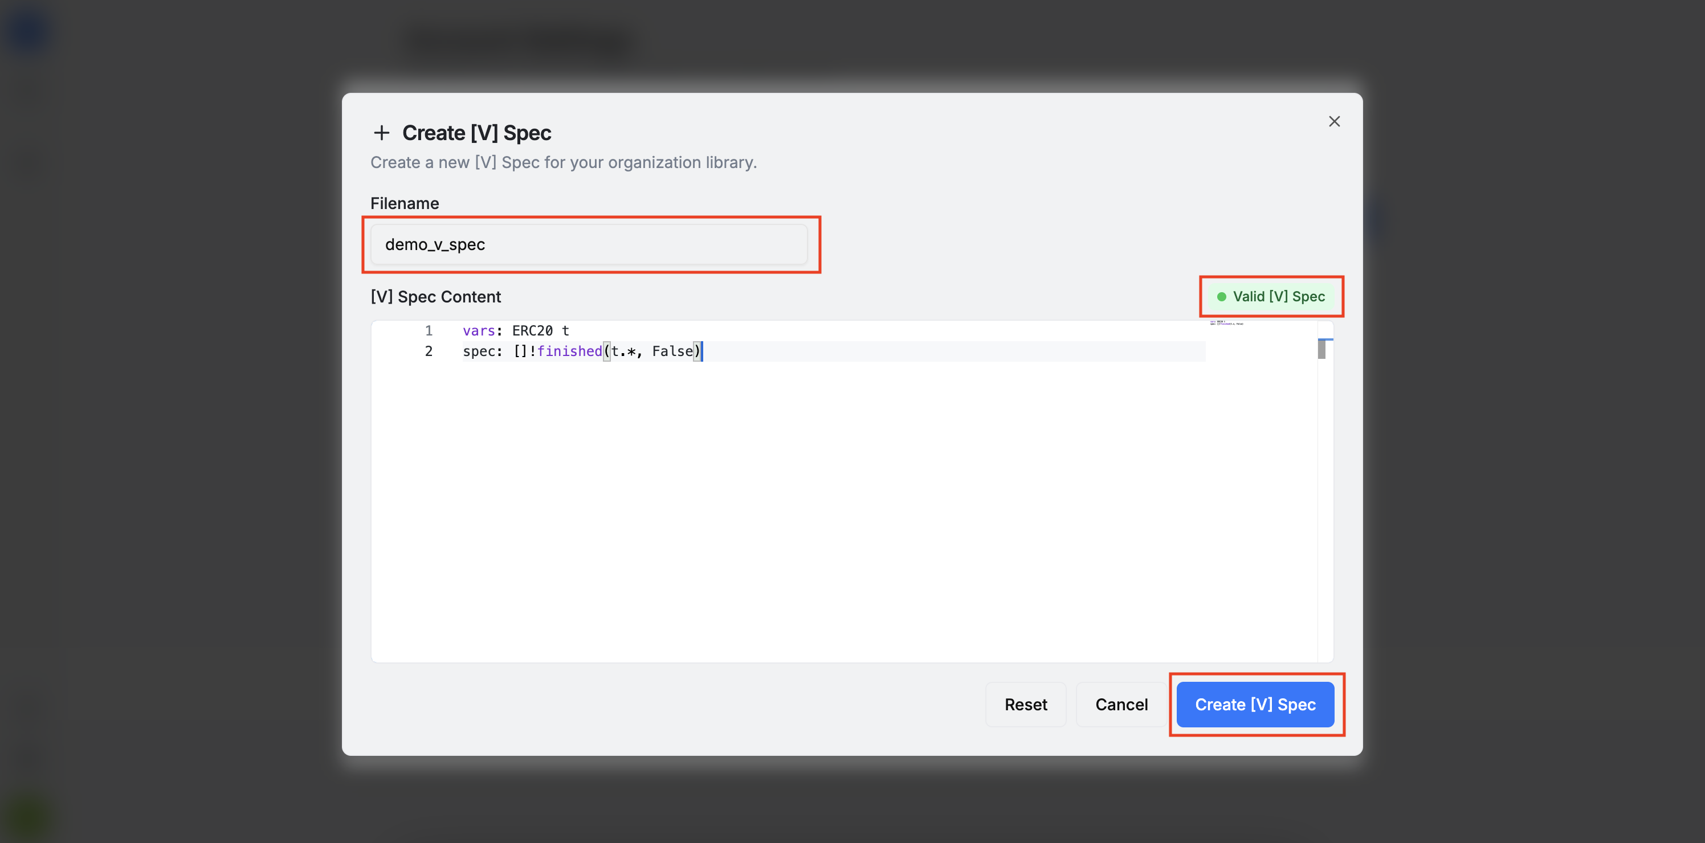Screen dimensions: 1705x843
Task: Click the '[V] Spec Content' label
Action: tap(435, 296)
